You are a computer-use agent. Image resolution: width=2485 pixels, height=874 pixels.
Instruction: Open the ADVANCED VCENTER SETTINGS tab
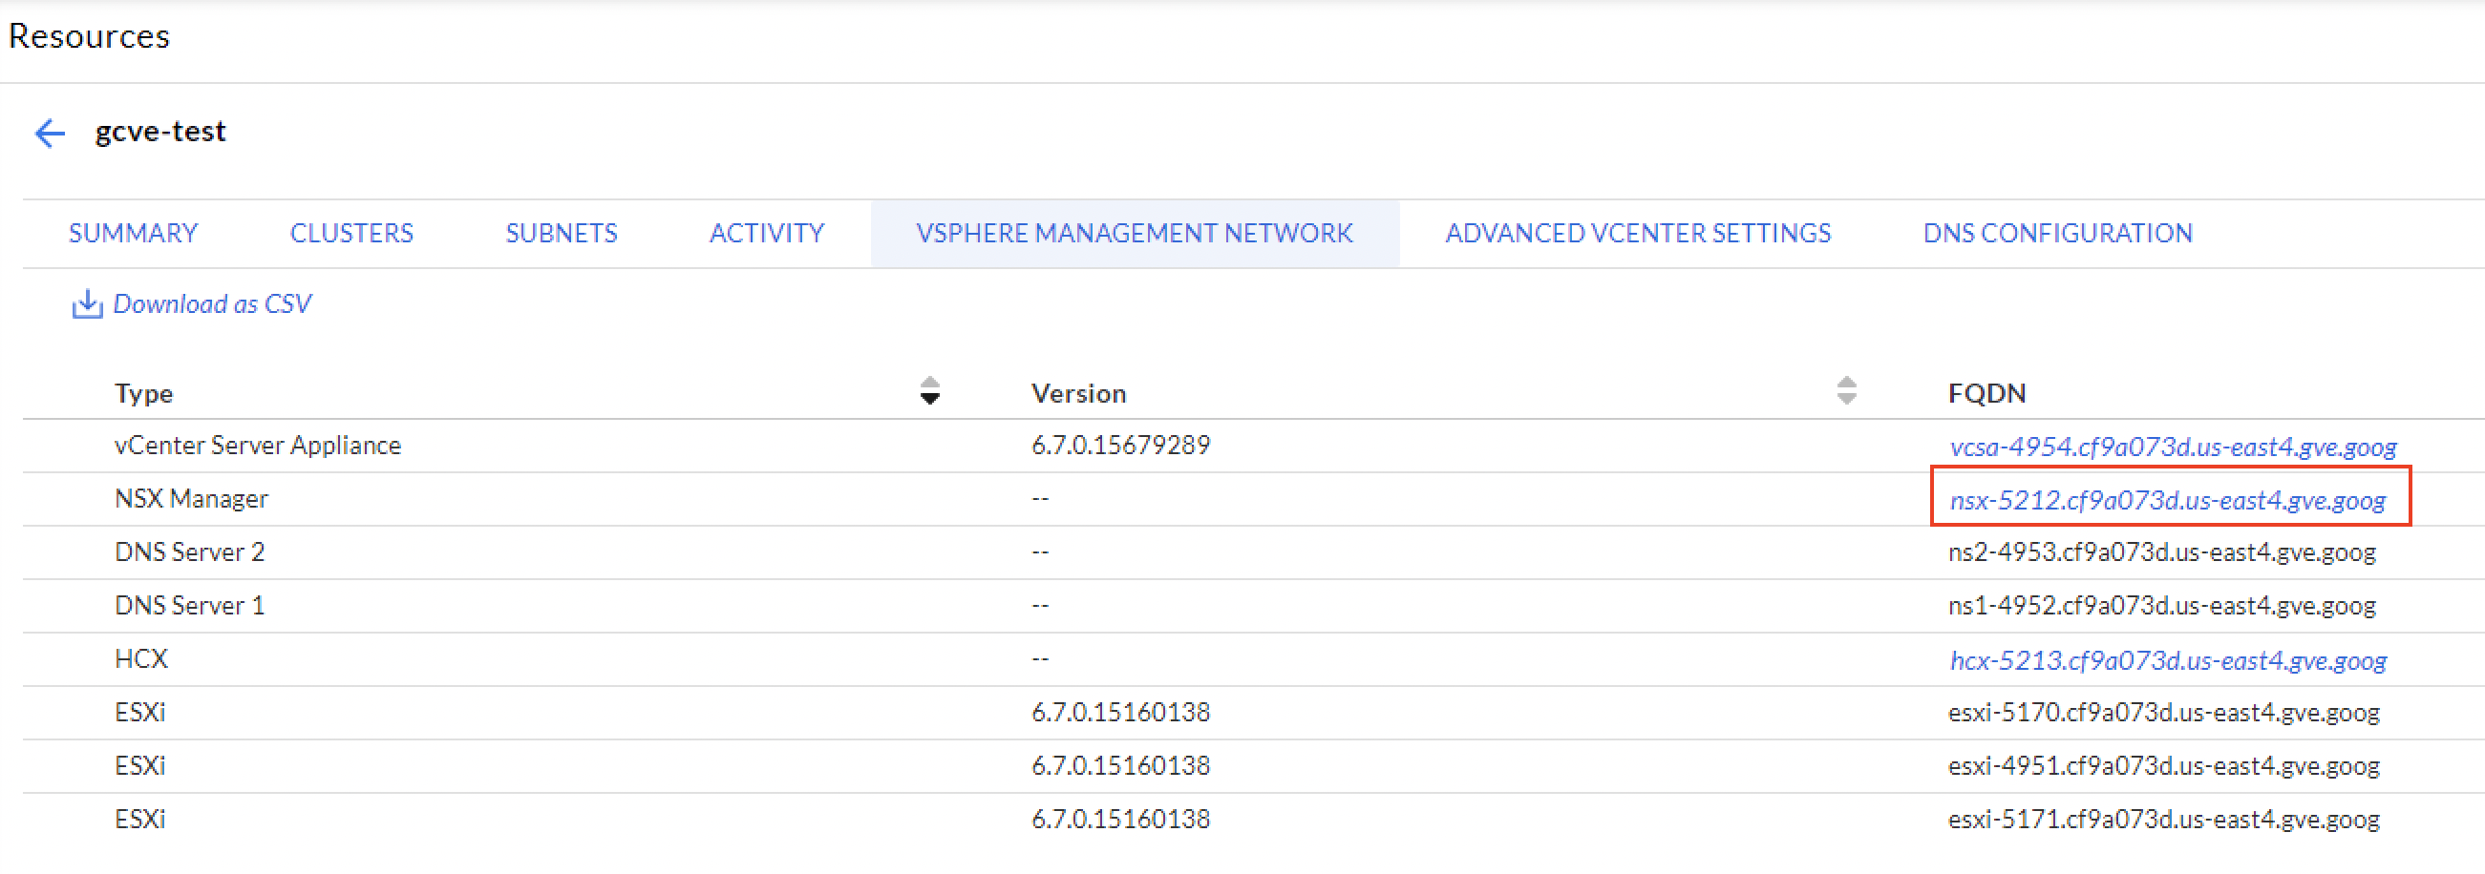point(1637,232)
